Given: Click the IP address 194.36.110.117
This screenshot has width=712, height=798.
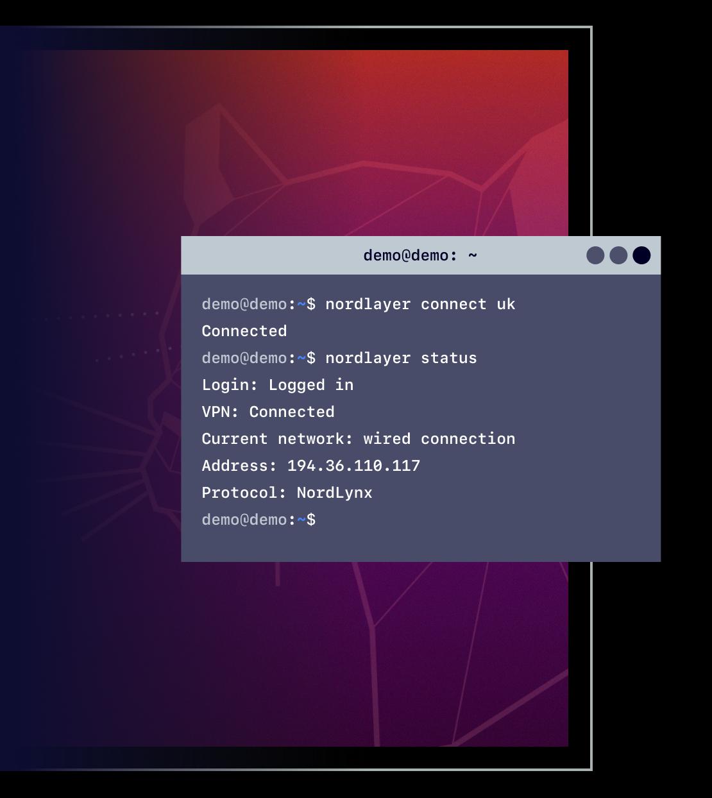Looking at the screenshot, I should [x=353, y=466].
